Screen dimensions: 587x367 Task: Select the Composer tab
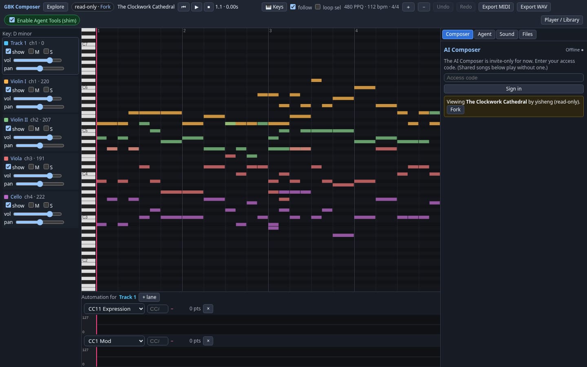(x=457, y=34)
